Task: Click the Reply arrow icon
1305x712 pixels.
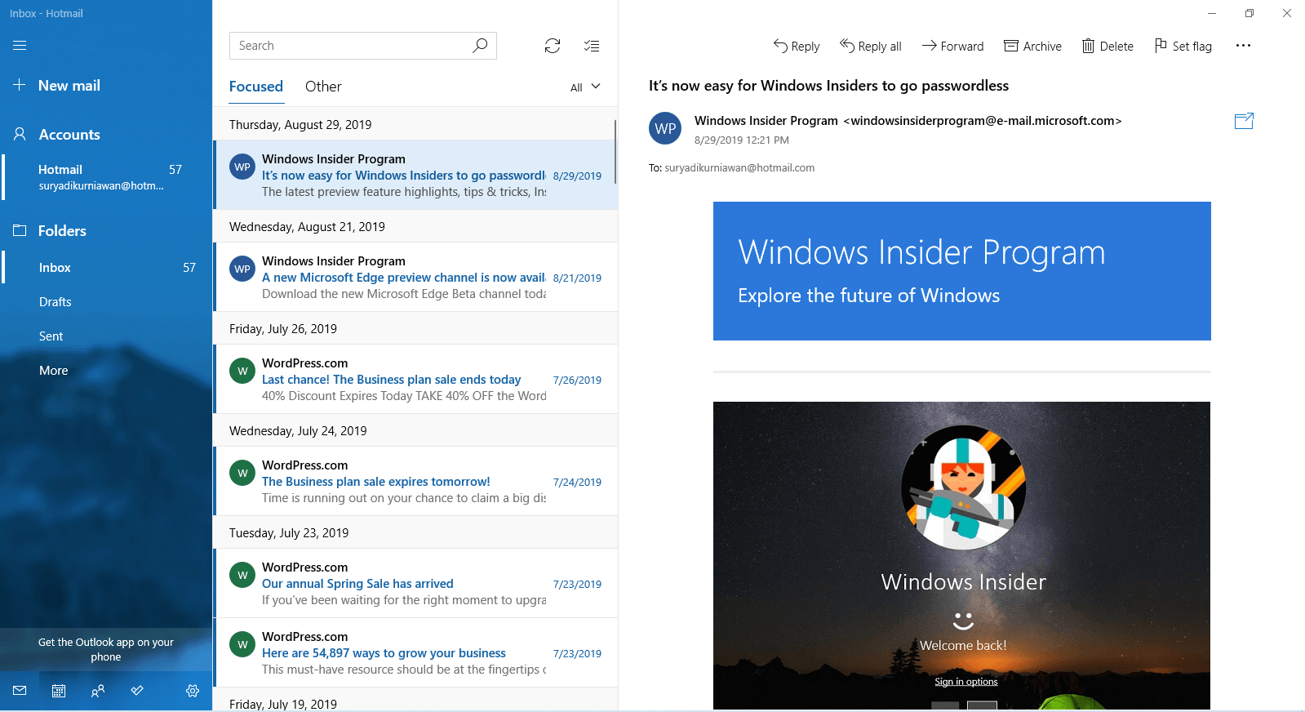Action: [x=781, y=46]
